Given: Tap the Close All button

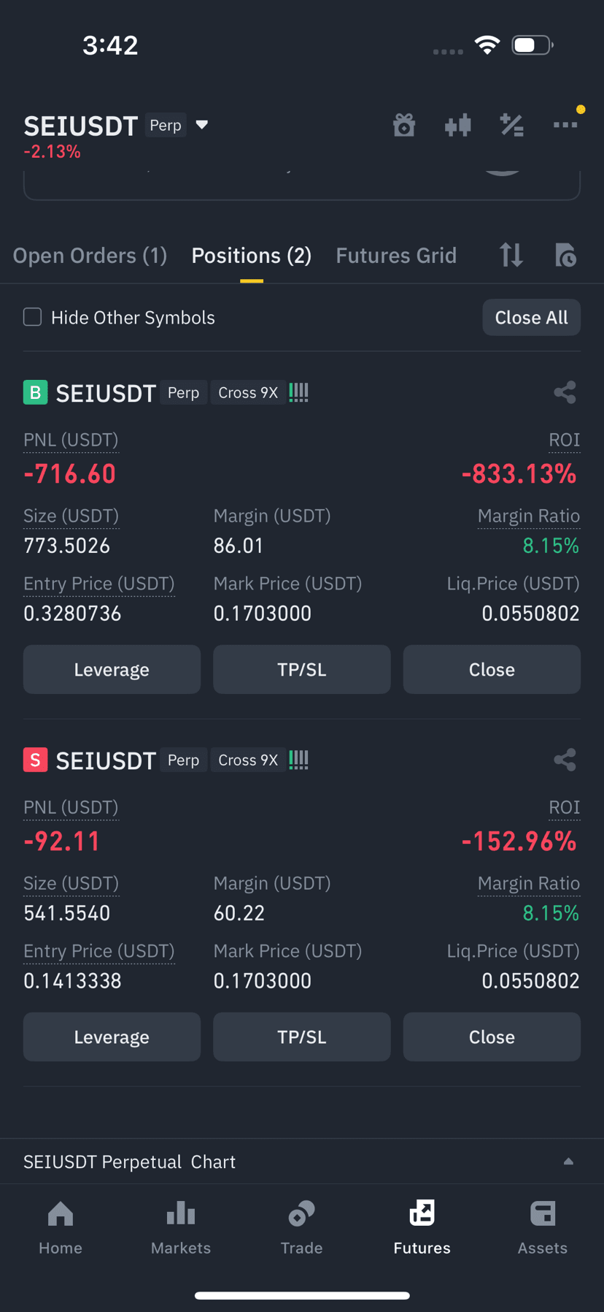Looking at the screenshot, I should 531,317.
